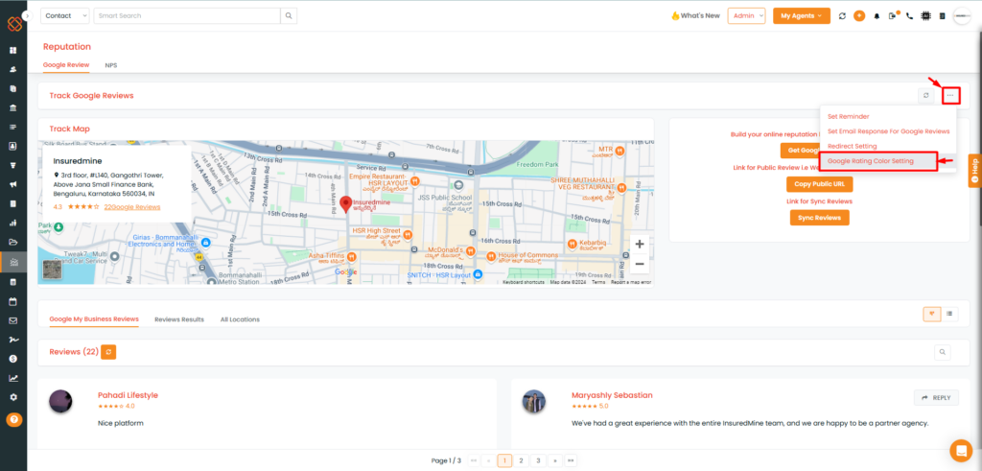
Task: Click the next page arrow in pagination
Action: 554,460
